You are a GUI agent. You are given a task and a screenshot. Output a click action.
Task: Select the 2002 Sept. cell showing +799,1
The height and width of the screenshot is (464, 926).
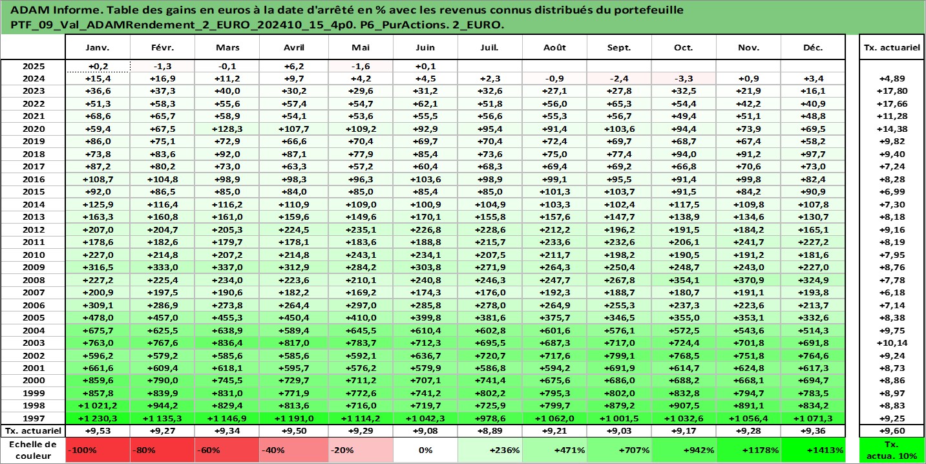coord(619,355)
